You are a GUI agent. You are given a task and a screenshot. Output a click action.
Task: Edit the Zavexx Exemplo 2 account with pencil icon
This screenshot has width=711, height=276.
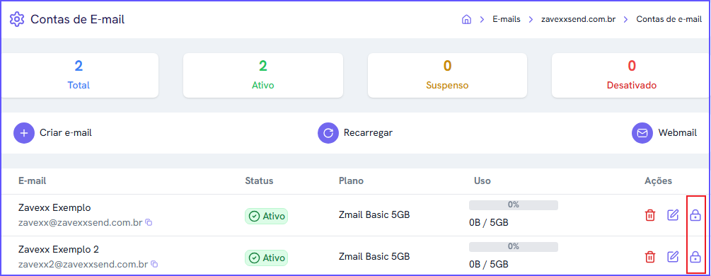pos(673,257)
